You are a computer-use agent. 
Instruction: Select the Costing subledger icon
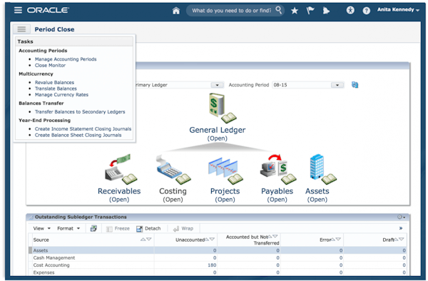coord(173,170)
